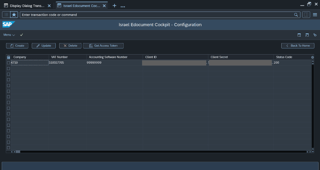Click the rightmost of three top-right toolbar icons
The width and height of the screenshot is (320, 170).
point(315,35)
